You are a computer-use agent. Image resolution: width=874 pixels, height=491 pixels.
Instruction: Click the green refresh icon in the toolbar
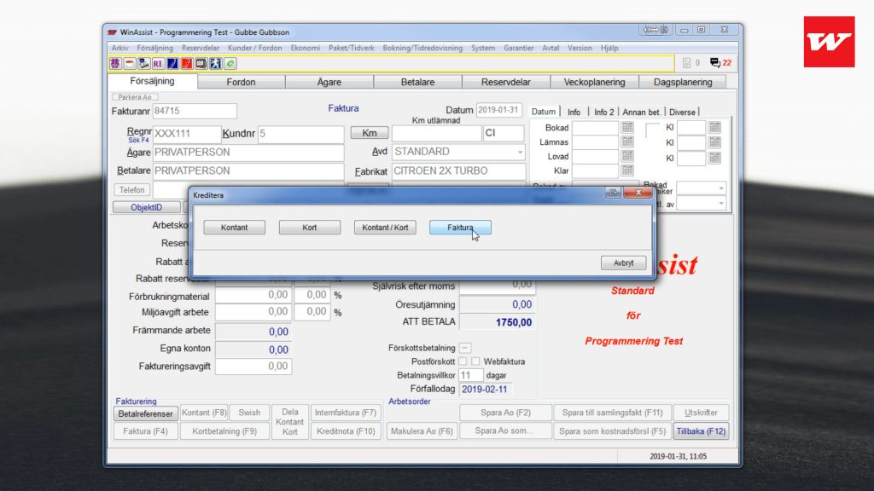pos(230,63)
